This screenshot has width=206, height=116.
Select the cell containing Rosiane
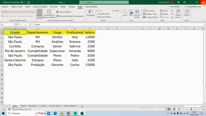[75, 42]
